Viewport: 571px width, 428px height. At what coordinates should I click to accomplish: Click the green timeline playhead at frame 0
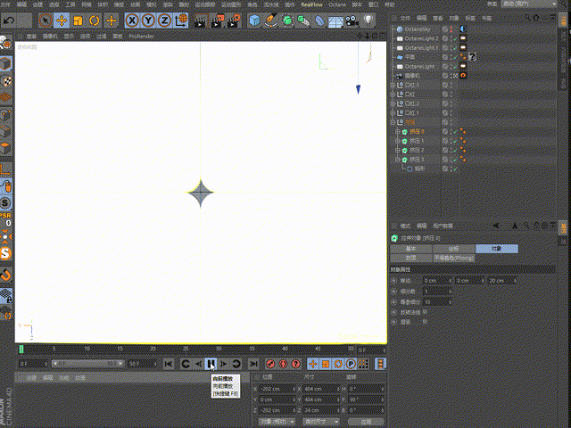tap(21, 349)
